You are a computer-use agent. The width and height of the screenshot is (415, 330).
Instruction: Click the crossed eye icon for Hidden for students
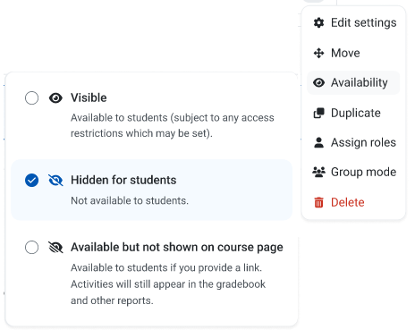(x=55, y=180)
